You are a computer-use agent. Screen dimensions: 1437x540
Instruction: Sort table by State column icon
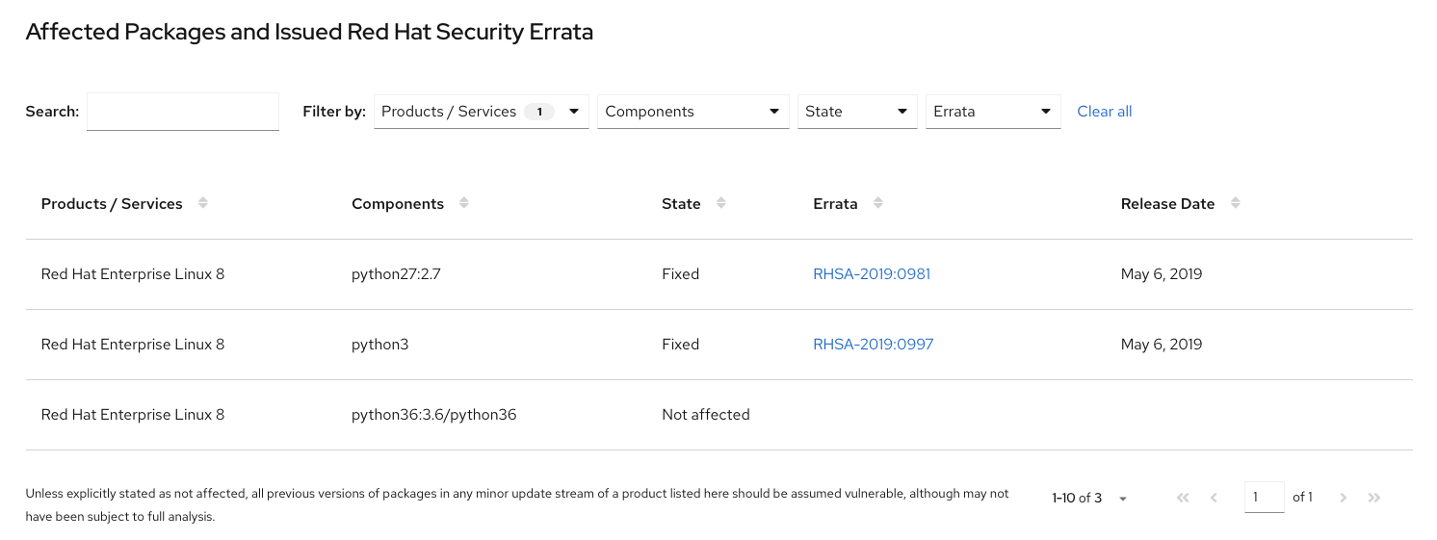[x=721, y=204]
